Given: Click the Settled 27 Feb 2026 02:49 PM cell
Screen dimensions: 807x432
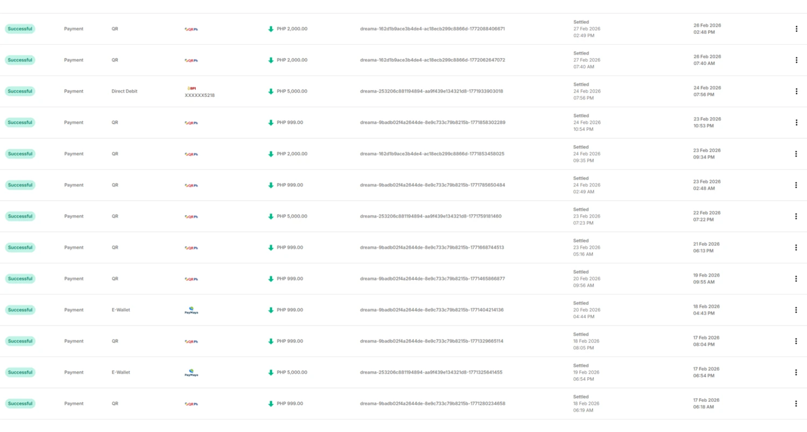Looking at the screenshot, I should click(x=587, y=29).
